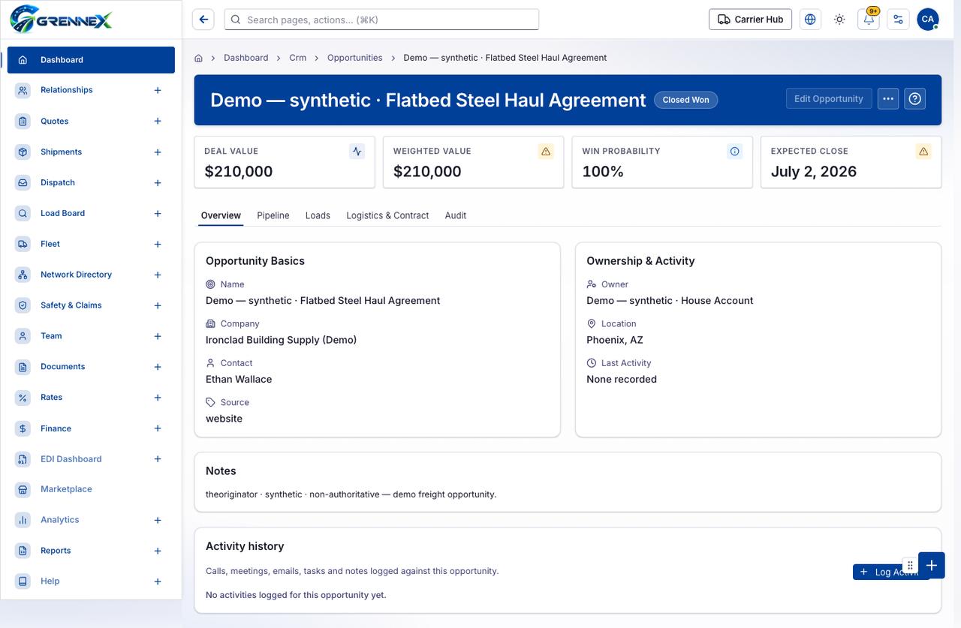Open Crm in the breadcrumb
Image resolution: width=961 pixels, height=628 pixels.
pyautogui.click(x=298, y=58)
